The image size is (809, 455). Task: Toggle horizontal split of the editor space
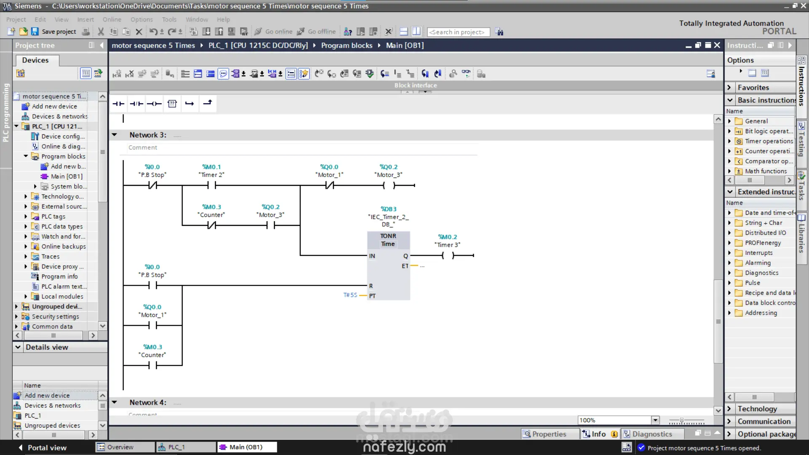coord(404,32)
